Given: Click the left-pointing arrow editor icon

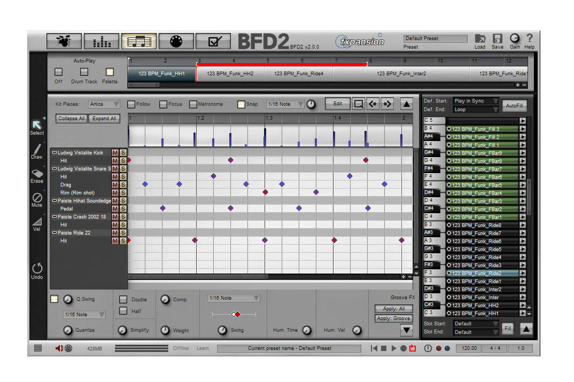Looking at the screenshot, I should [x=373, y=104].
